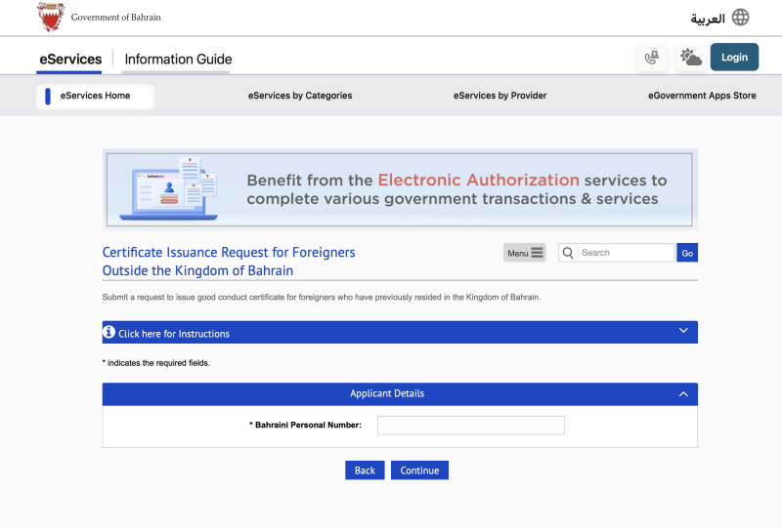Screen dimensions: 782x529
Task: Open the Information Guide tab
Action: [178, 60]
